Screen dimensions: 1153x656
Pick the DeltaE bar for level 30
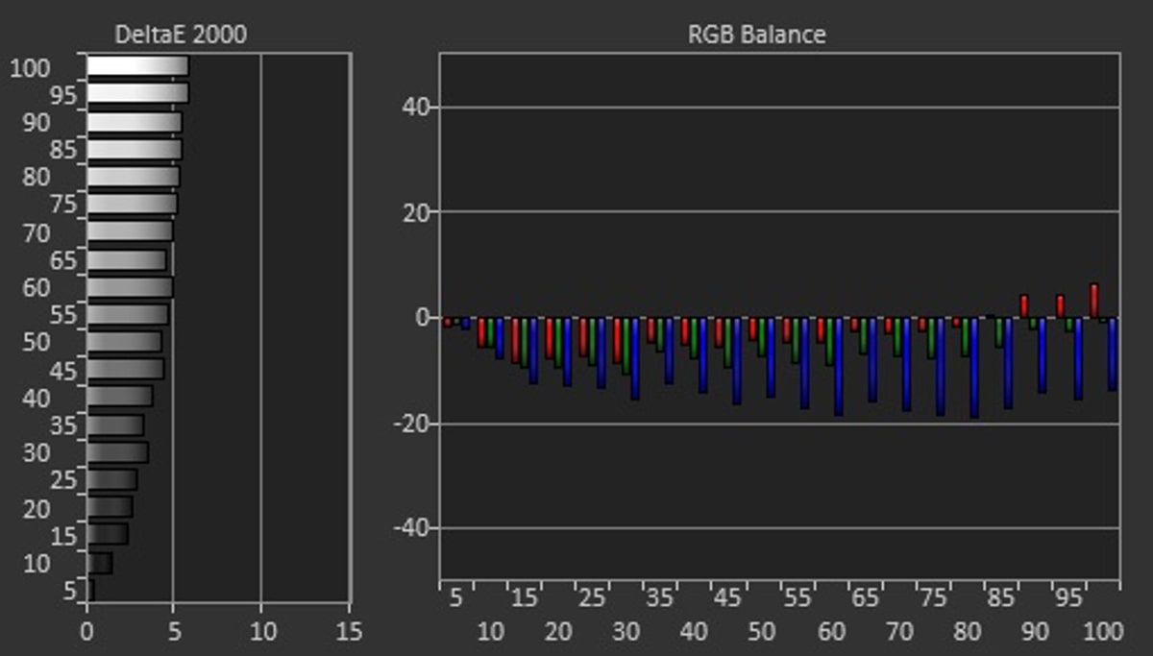click(117, 451)
